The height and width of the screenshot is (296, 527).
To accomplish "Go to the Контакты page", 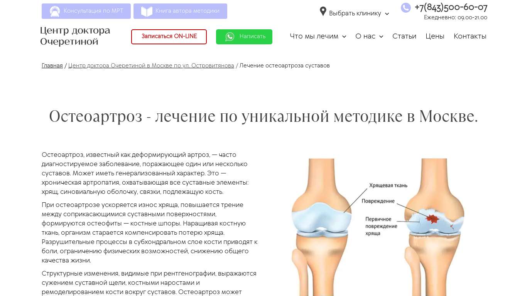I will point(470,36).
